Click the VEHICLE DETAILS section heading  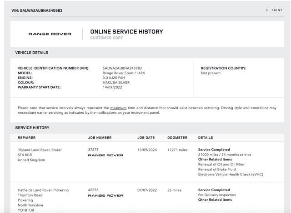point(31,53)
